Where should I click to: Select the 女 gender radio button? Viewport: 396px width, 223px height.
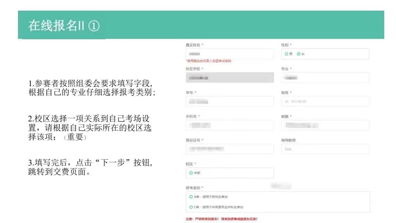(299, 54)
